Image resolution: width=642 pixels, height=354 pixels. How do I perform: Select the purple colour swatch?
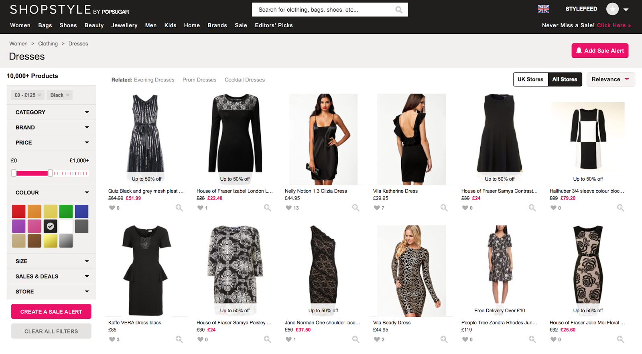tap(19, 226)
